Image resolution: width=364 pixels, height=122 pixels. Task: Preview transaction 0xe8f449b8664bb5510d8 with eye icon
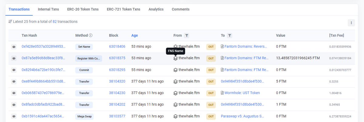tap(14, 82)
